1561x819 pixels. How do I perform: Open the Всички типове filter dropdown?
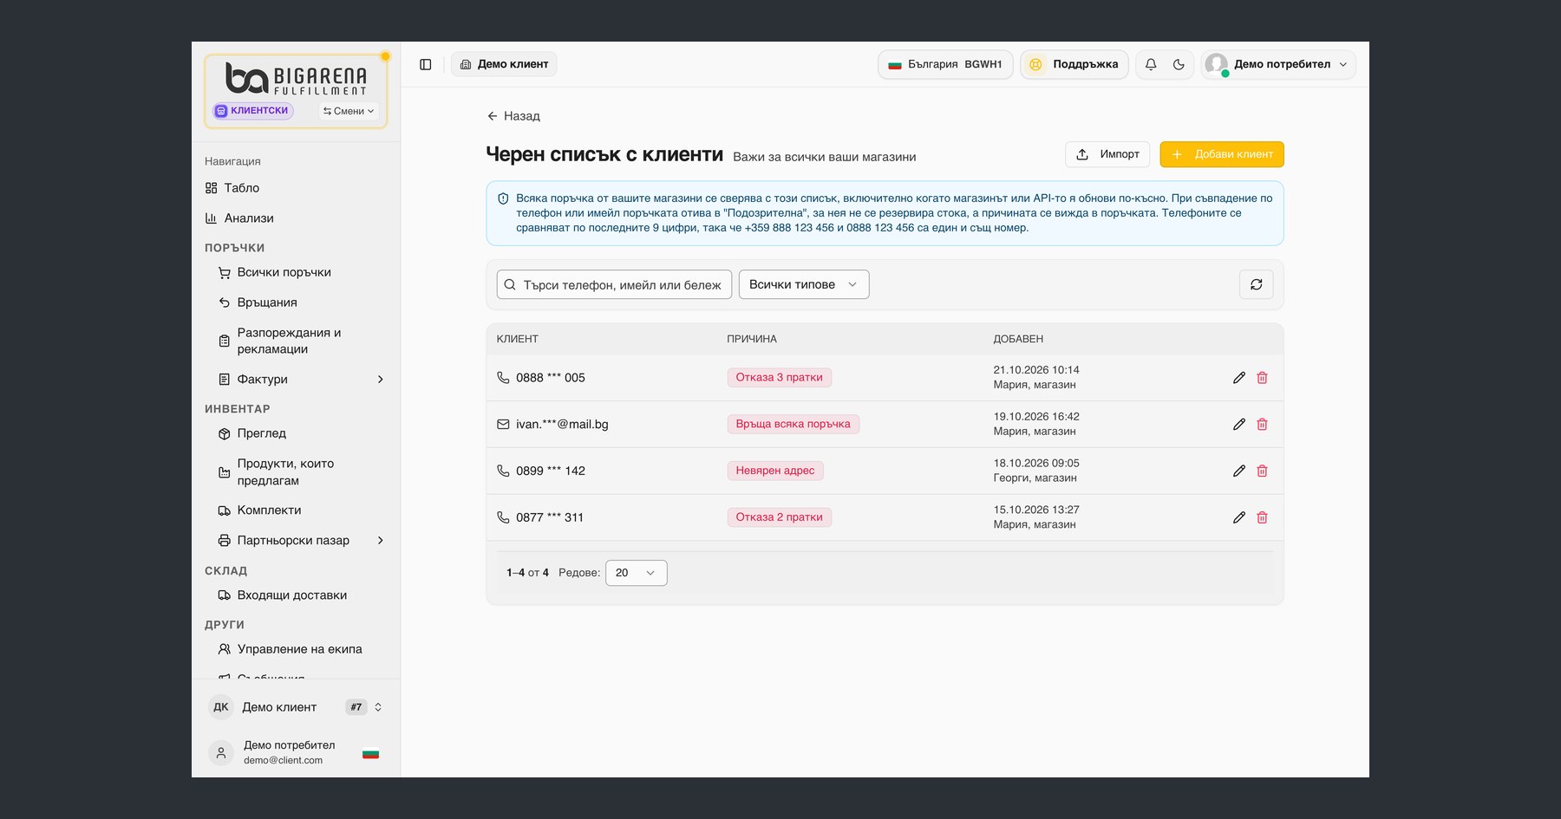tap(804, 284)
